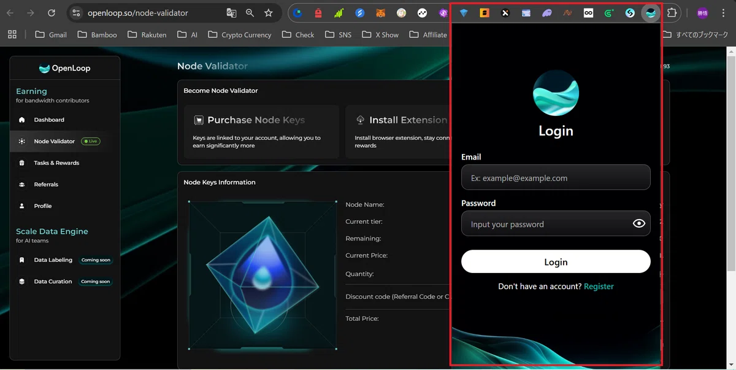
Task: Click the MetaMask fox extension icon
Action: coord(380,13)
